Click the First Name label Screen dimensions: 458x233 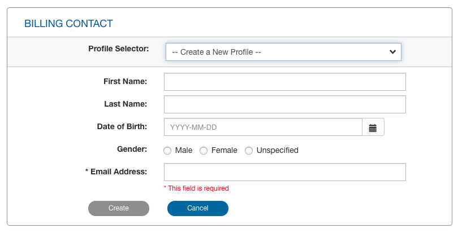coord(125,81)
